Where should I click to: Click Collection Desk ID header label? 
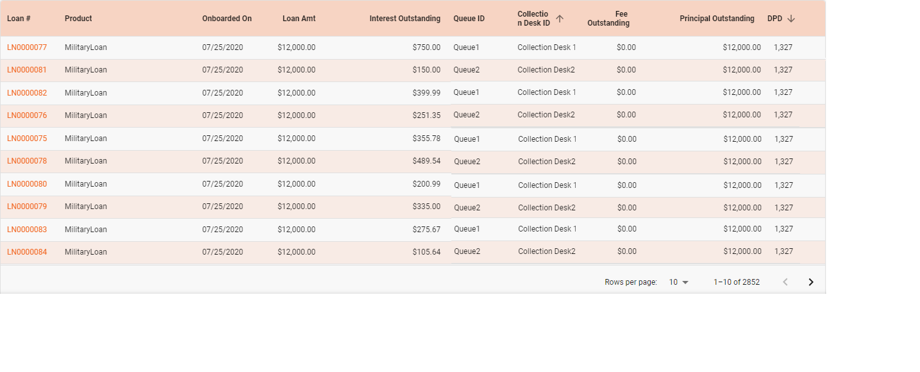pos(533,19)
